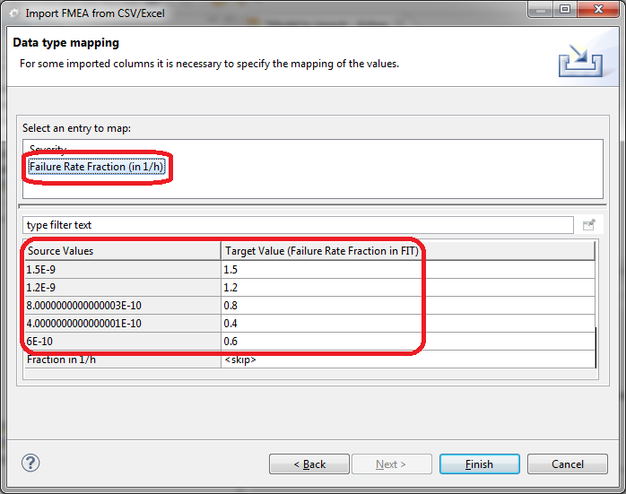The image size is (626, 494).
Task: Click the clear filter icon beside filter field
Action: tap(589, 225)
